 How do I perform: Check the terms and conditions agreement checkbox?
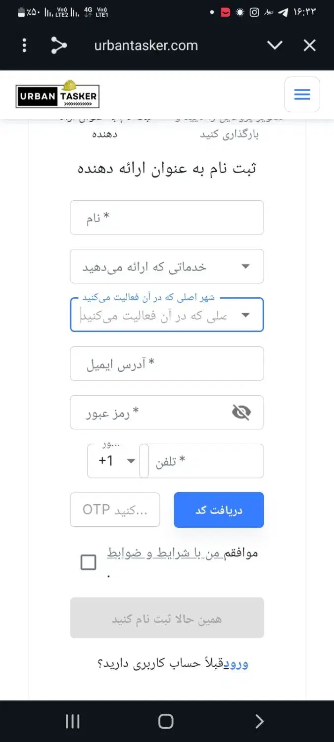pos(88,562)
